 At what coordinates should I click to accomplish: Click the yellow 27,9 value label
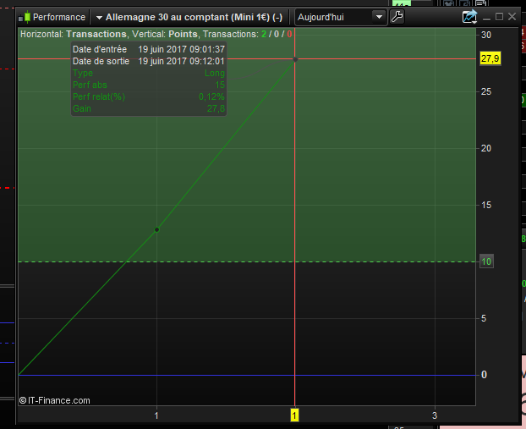pos(490,58)
